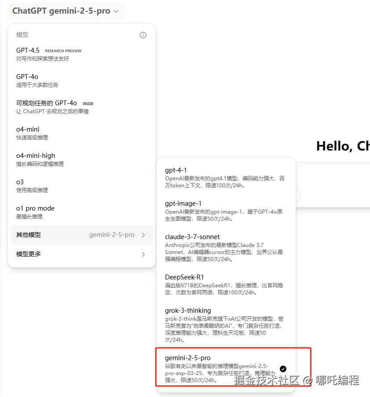The width and height of the screenshot is (370, 397).
Task: Expand the 模型更多 submenu
Action: tap(81, 254)
